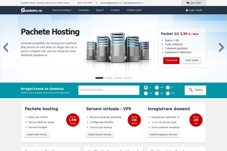
Task: Click 'Trafic nelimitat' feature text
Action: [174, 45]
